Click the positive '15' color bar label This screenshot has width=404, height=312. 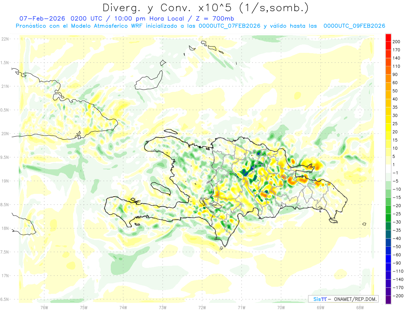click(x=396, y=140)
